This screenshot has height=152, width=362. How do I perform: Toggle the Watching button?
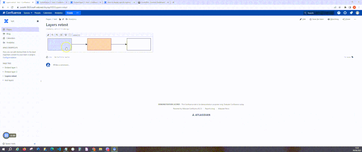click(x=333, y=19)
